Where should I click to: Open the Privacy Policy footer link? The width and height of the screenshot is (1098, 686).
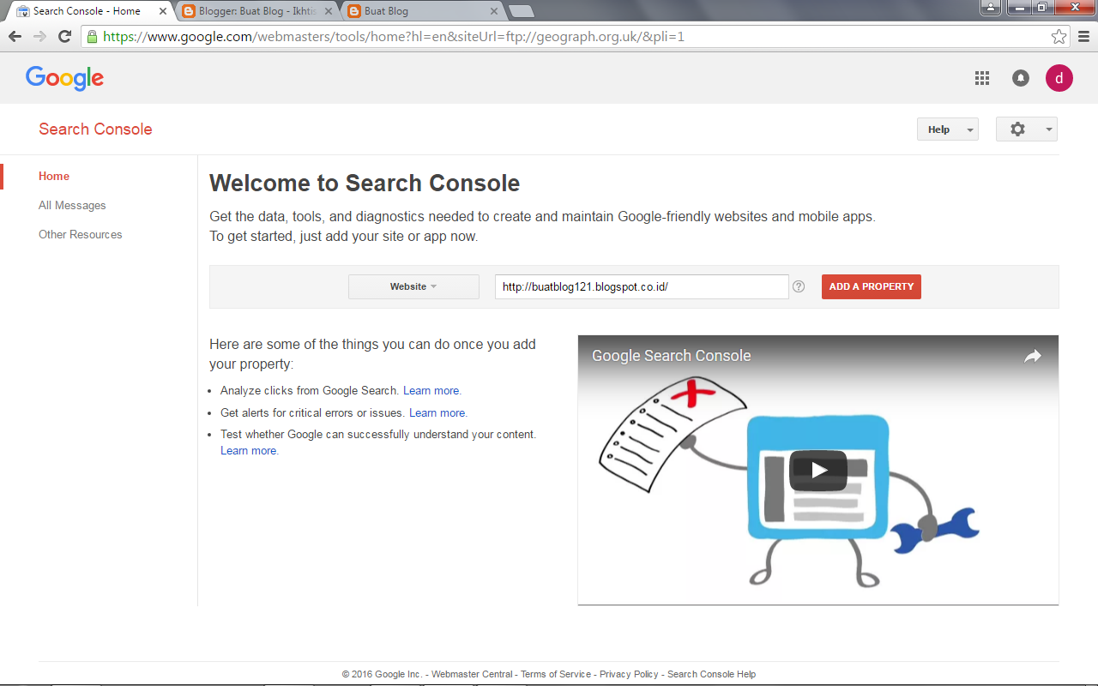[629, 674]
